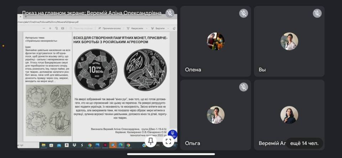Click the lightning-bolt app icon in shared taskbar
Viewport: 342px width, 158px height.
(x=82, y=145)
